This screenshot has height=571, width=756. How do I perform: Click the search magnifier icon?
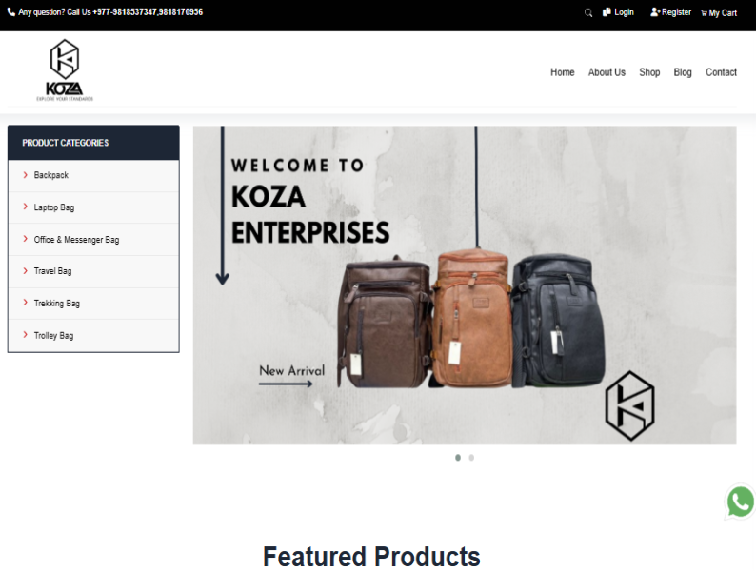[587, 12]
